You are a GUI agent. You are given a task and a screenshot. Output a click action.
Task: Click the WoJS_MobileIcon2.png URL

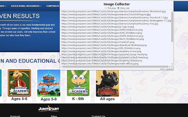(x=103, y=39)
